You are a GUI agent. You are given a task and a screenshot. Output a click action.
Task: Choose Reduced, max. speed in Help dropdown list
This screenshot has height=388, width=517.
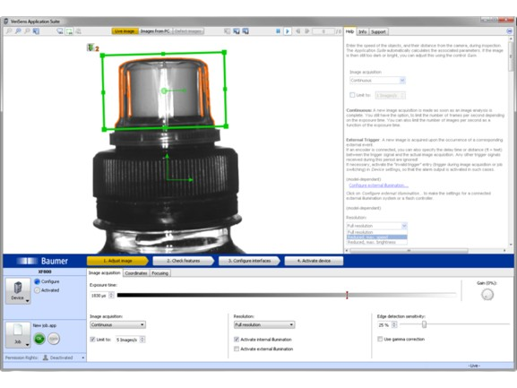(377, 237)
